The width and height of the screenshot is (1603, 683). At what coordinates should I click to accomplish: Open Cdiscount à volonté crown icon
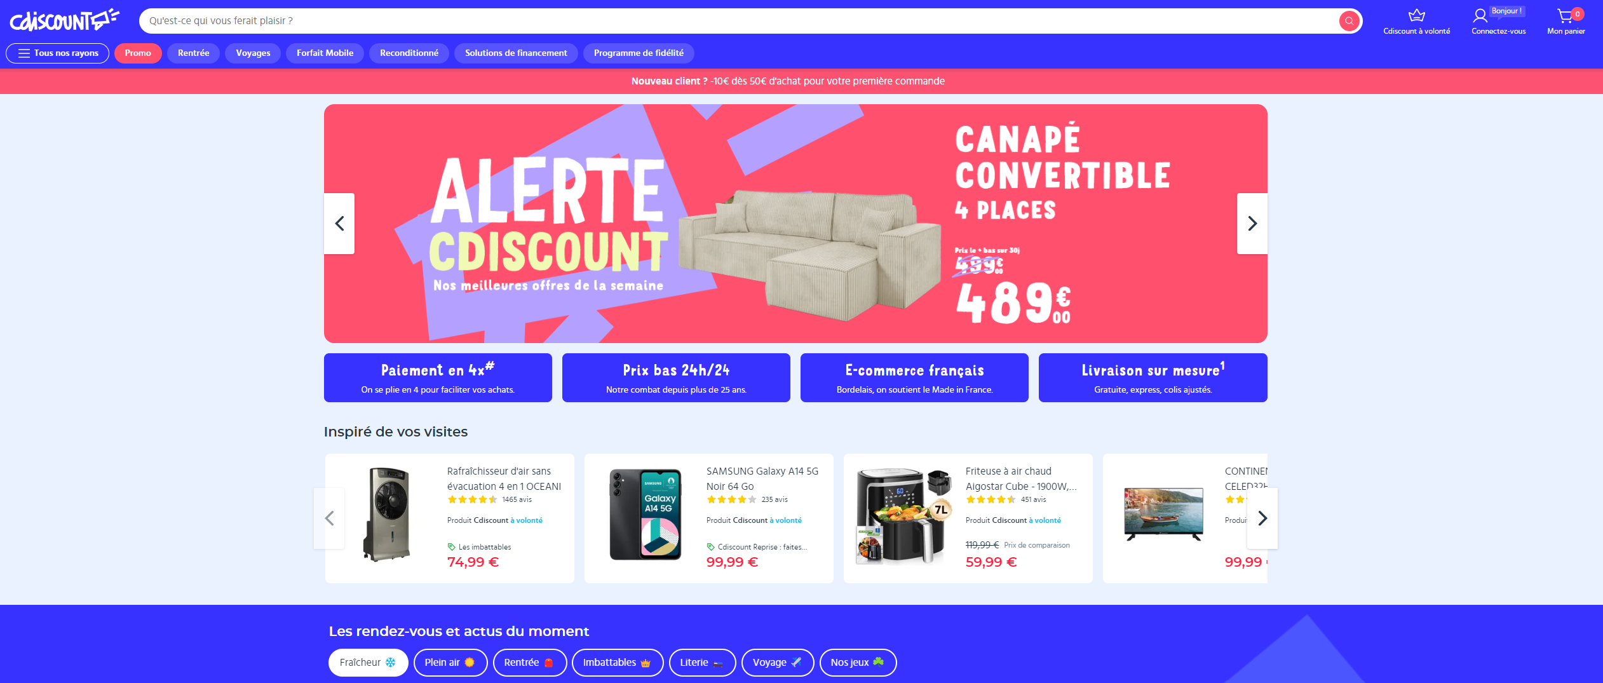(1416, 16)
